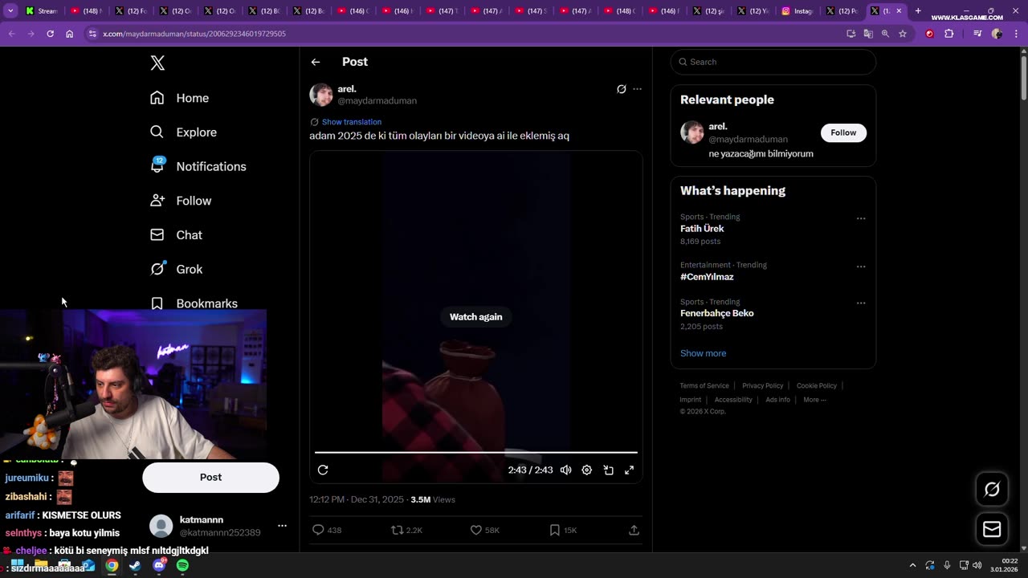The width and height of the screenshot is (1028, 578).
Task: Open account menu dots next to katmannn
Action: [x=282, y=526]
